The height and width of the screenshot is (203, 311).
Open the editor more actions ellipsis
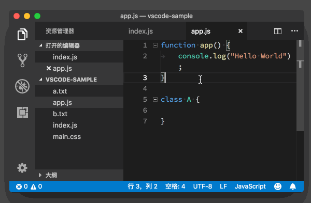click(x=294, y=31)
